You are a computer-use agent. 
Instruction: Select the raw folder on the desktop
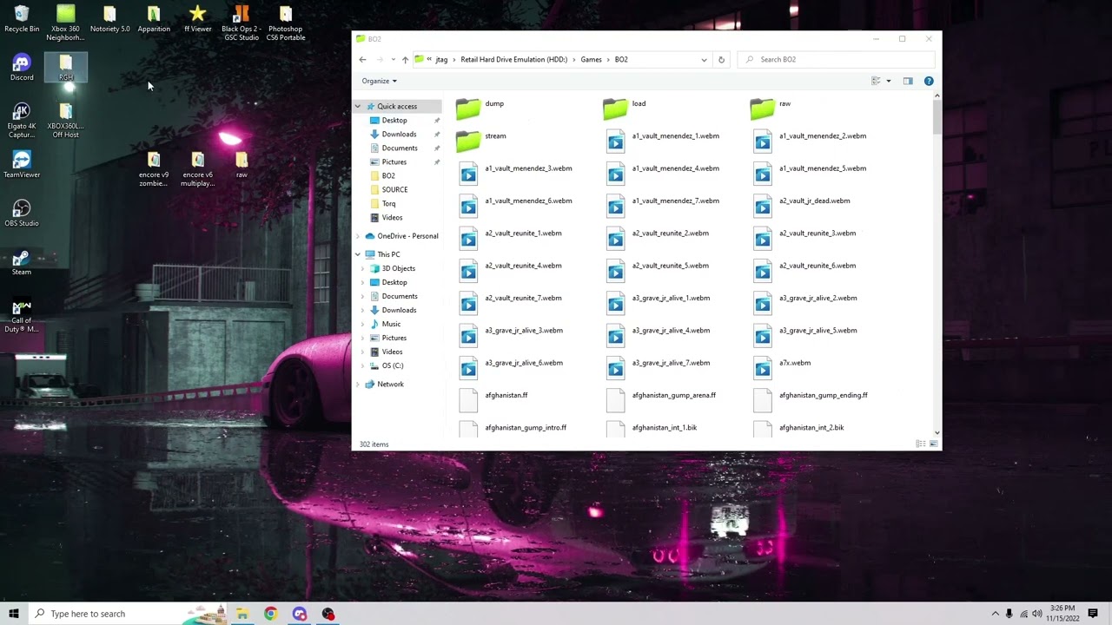pos(242,165)
